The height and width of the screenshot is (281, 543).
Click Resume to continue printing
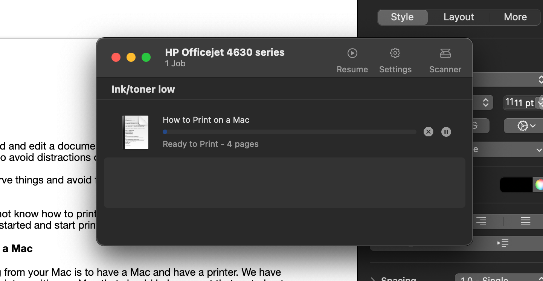click(x=352, y=60)
